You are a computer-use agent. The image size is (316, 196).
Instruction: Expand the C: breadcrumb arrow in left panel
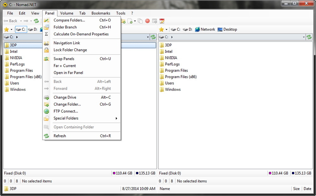(x=17, y=37)
